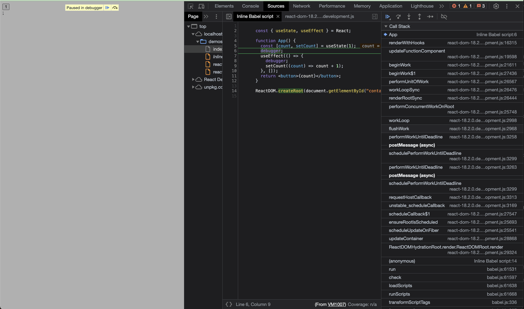Expand the React De… tree node

(193, 79)
